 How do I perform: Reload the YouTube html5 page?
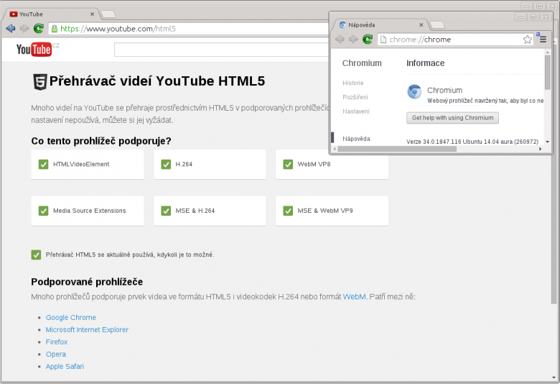(x=38, y=28)
